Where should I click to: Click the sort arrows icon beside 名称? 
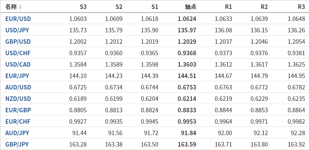click(x=20, y=7)
